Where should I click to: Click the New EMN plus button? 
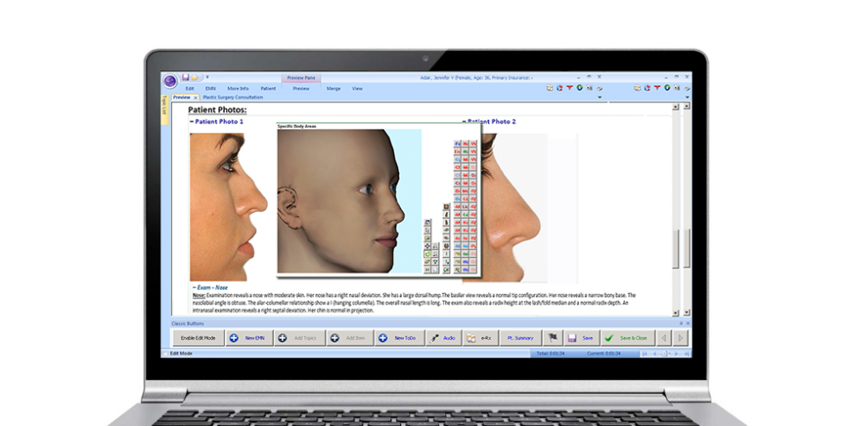point(248,337)
